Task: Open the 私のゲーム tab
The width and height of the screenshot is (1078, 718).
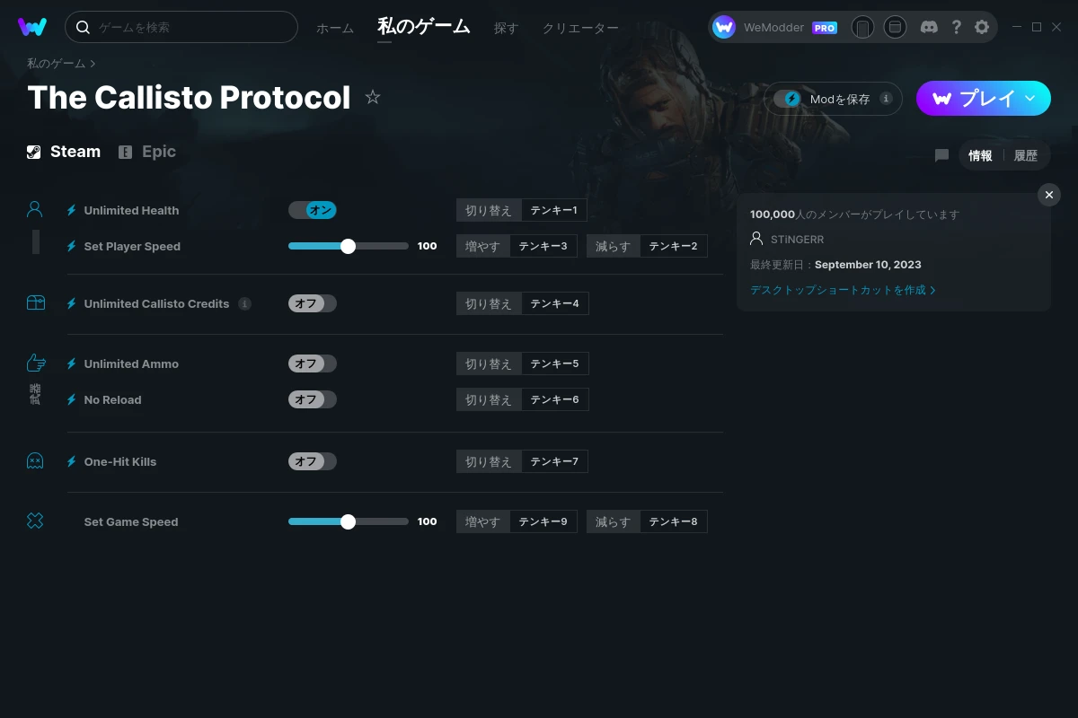Action: pyautogui.click(x=424, y=27)
